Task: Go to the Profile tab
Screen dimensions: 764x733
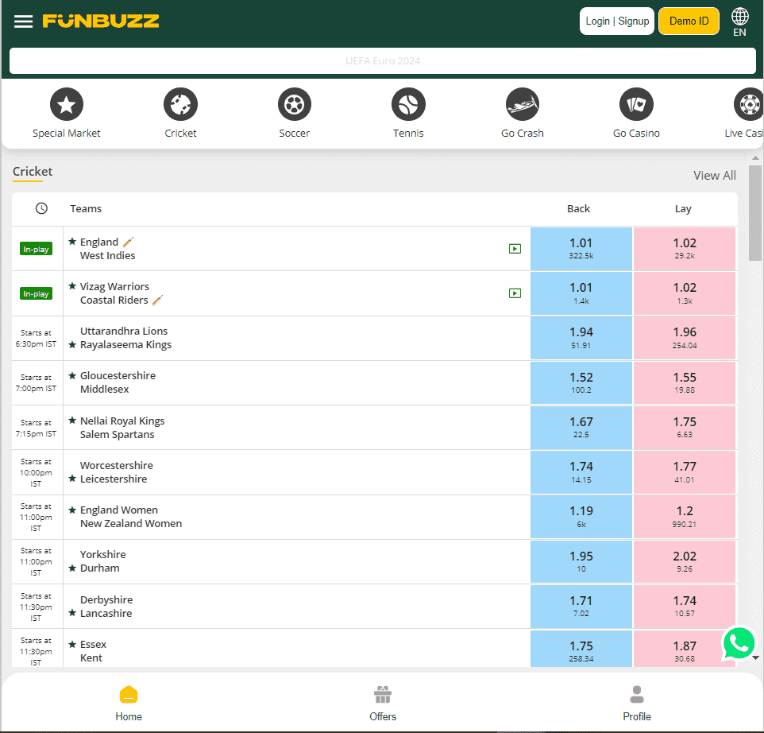Action: tap(636, 703)
